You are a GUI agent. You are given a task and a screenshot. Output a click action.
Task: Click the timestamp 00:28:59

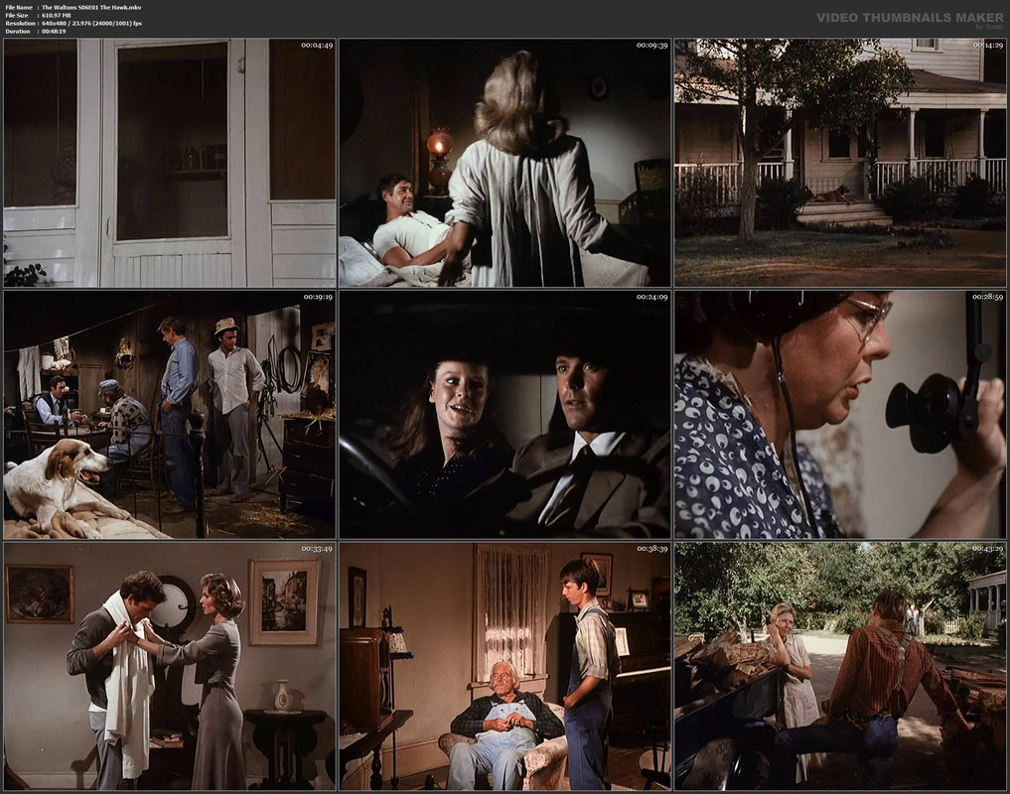tap(987, 297)
